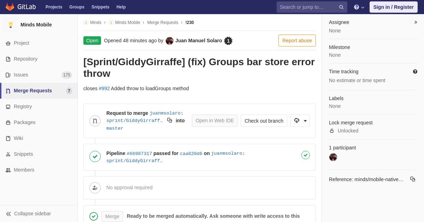The width and height of the screenshot is (424, 222).
Task: Click the Collapse sidebar label
Action: point(33,214)
